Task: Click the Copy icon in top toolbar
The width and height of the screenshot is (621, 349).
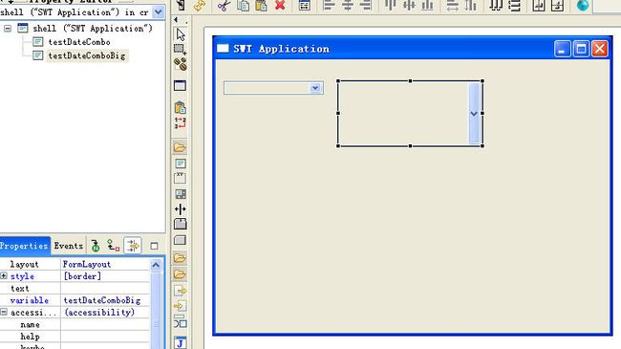Action: click(x=243, y=6)
